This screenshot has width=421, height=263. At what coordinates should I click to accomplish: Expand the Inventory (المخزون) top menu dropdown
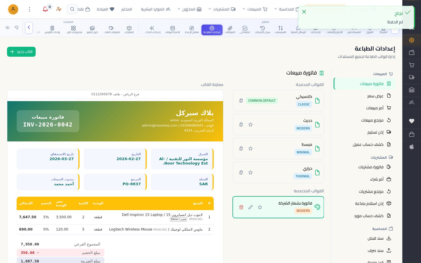coord(189,9)
